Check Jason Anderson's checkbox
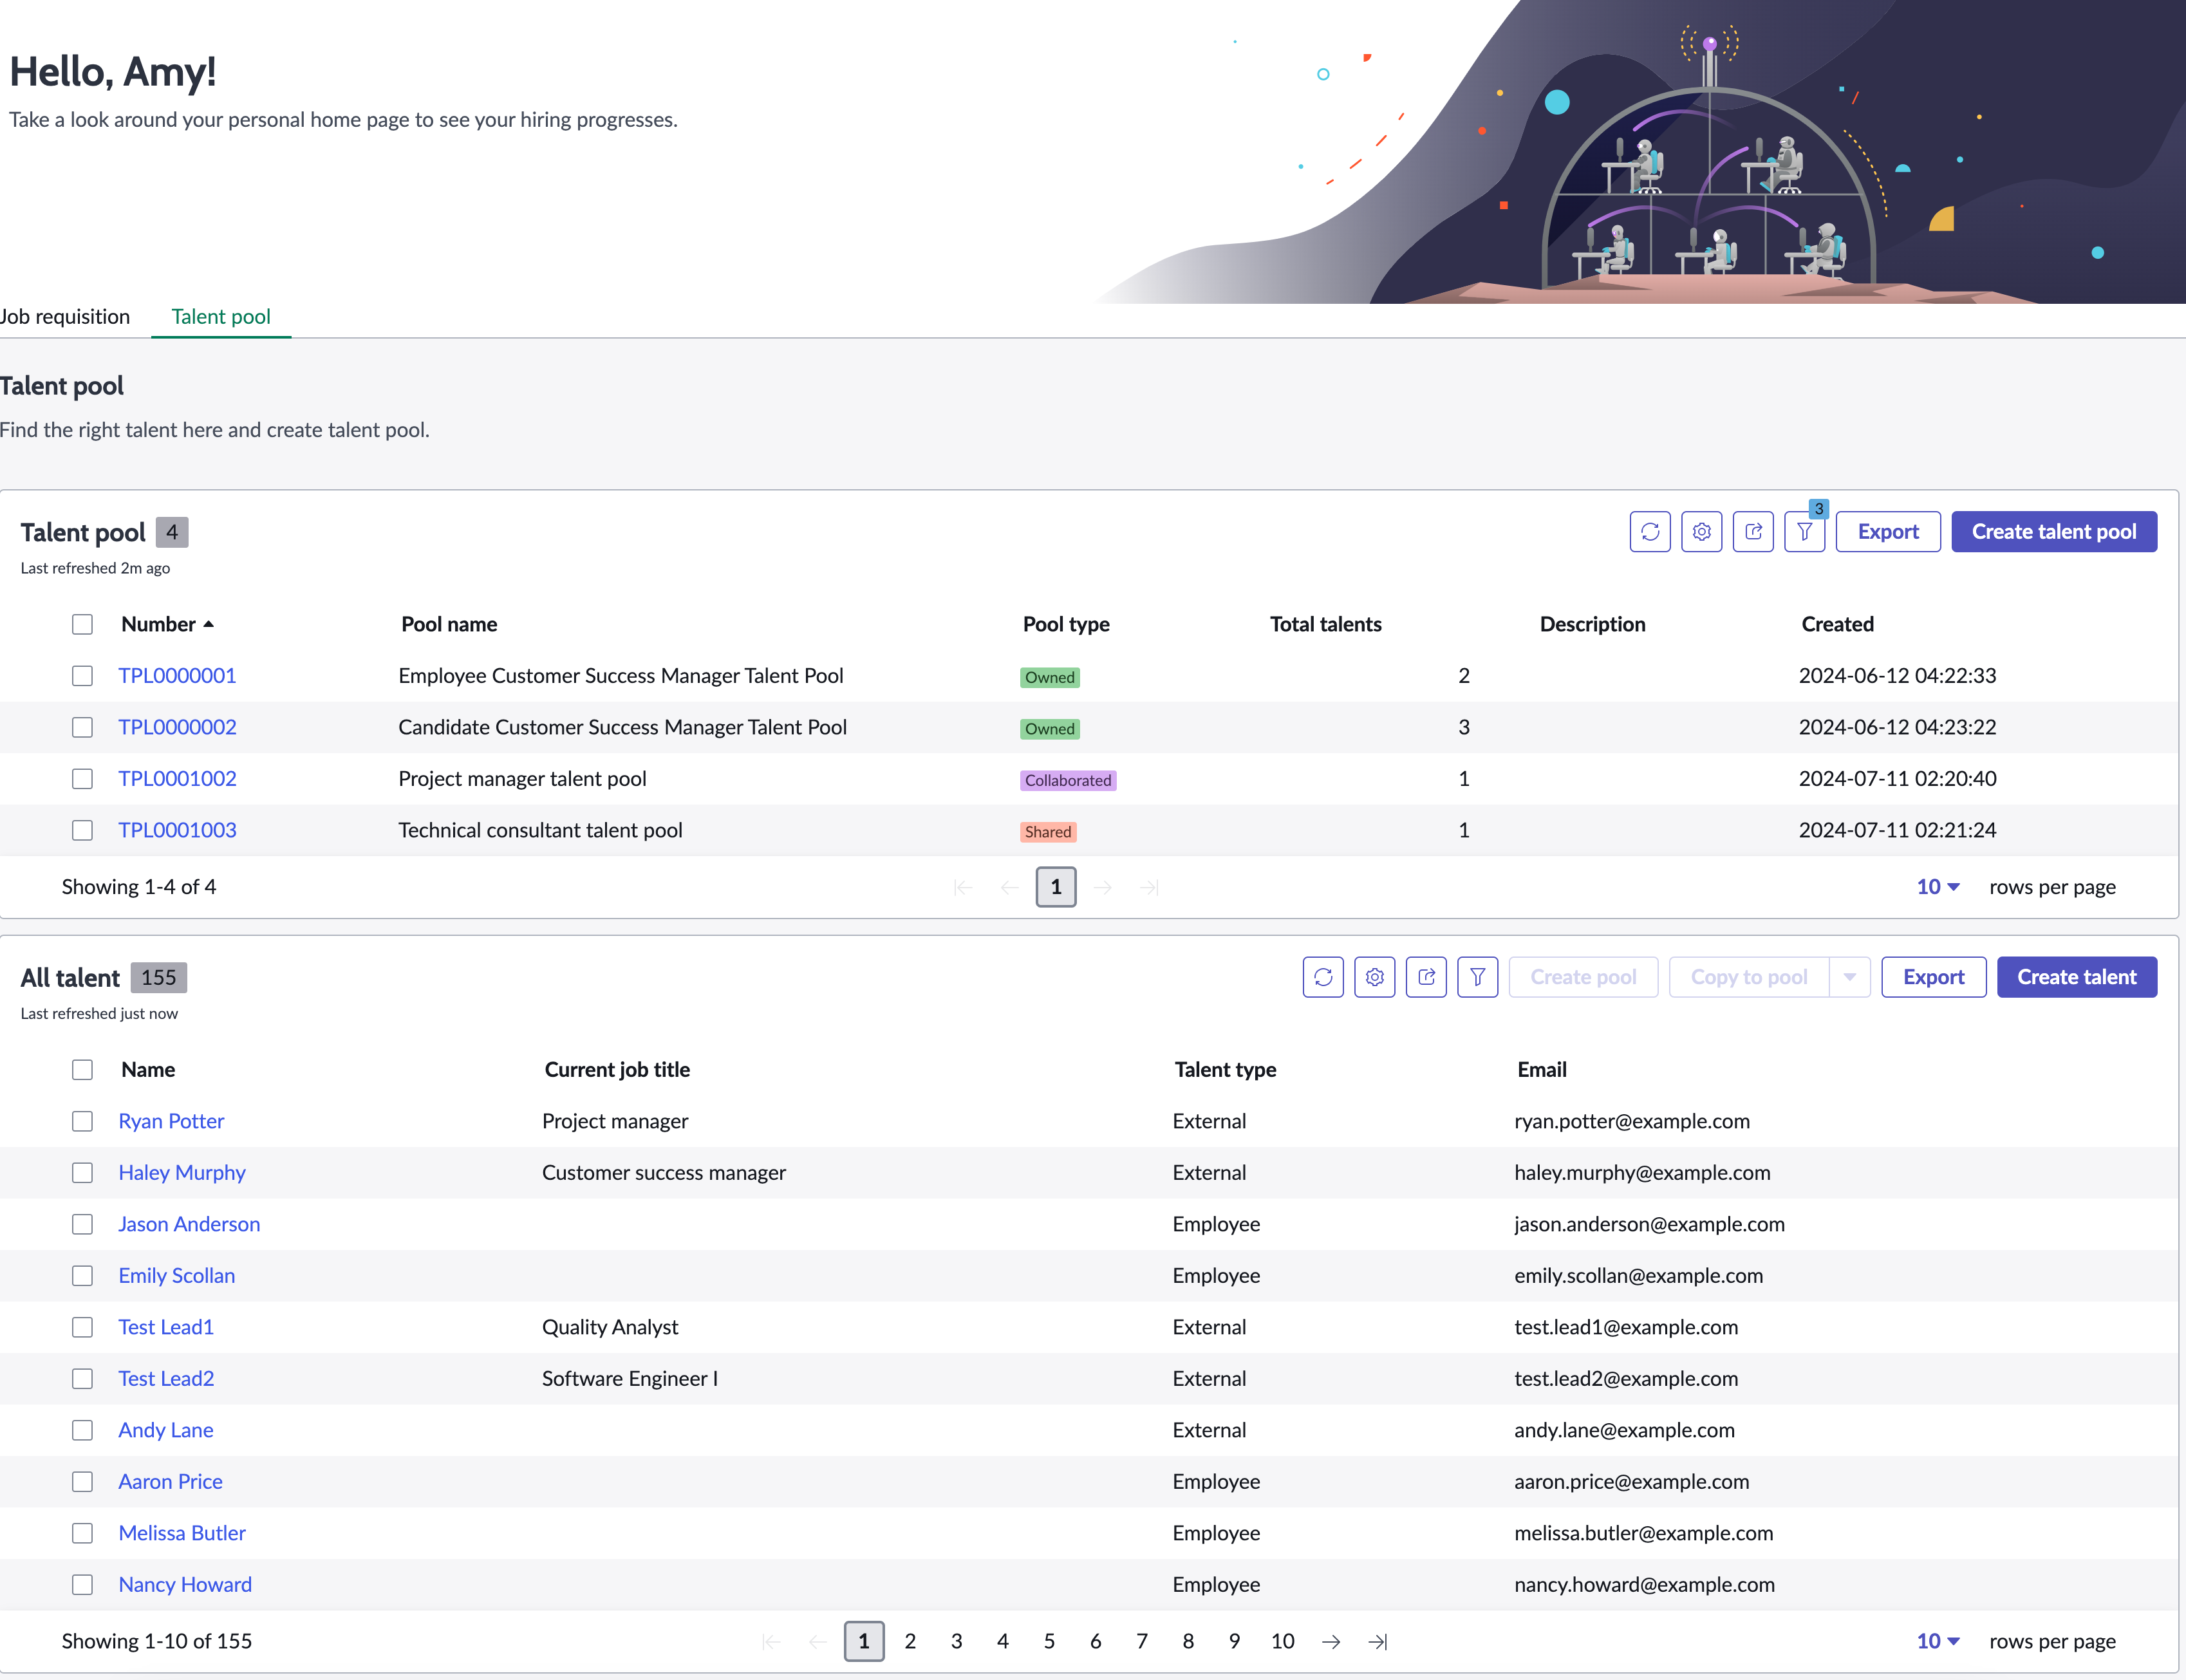2186x1680 pixels. (82, 1224)
